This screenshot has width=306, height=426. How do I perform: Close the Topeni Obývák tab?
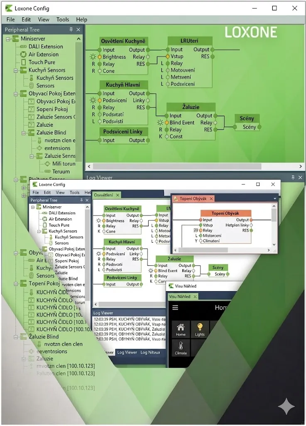tap(211, 198)
